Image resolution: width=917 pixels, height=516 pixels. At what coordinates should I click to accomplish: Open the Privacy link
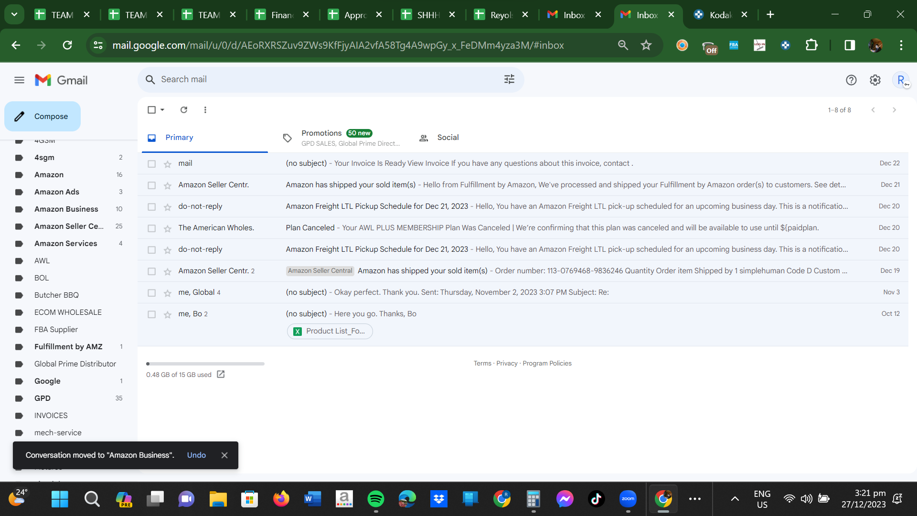coord(507,364)
